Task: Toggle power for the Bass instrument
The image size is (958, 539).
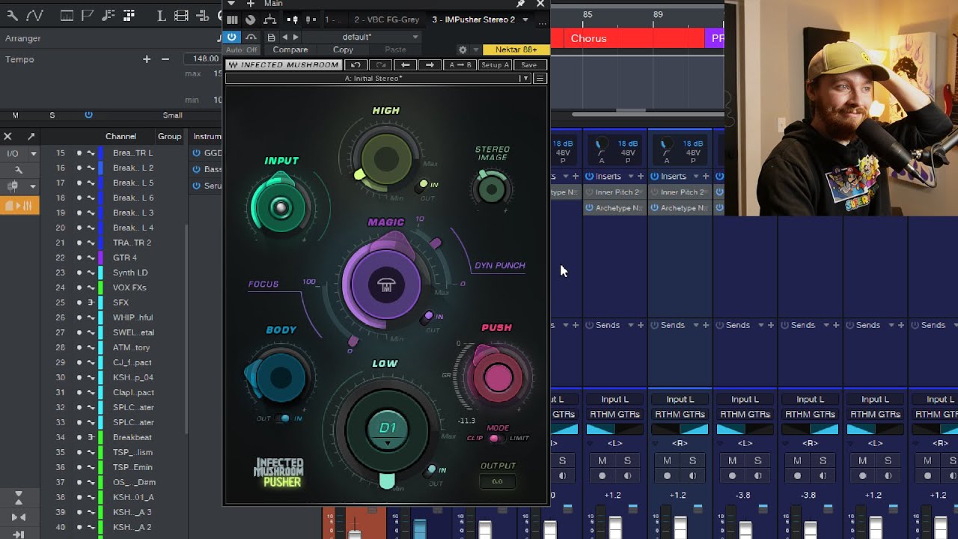Action: click(197, 169)
